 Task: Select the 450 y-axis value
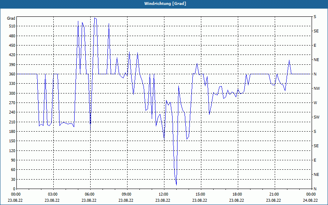pos(12,46)
